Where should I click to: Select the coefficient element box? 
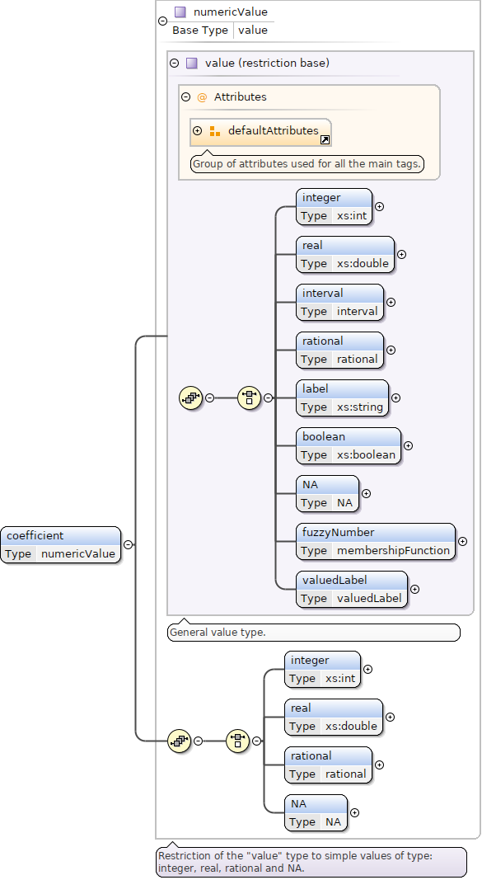[x=60, y=544]
